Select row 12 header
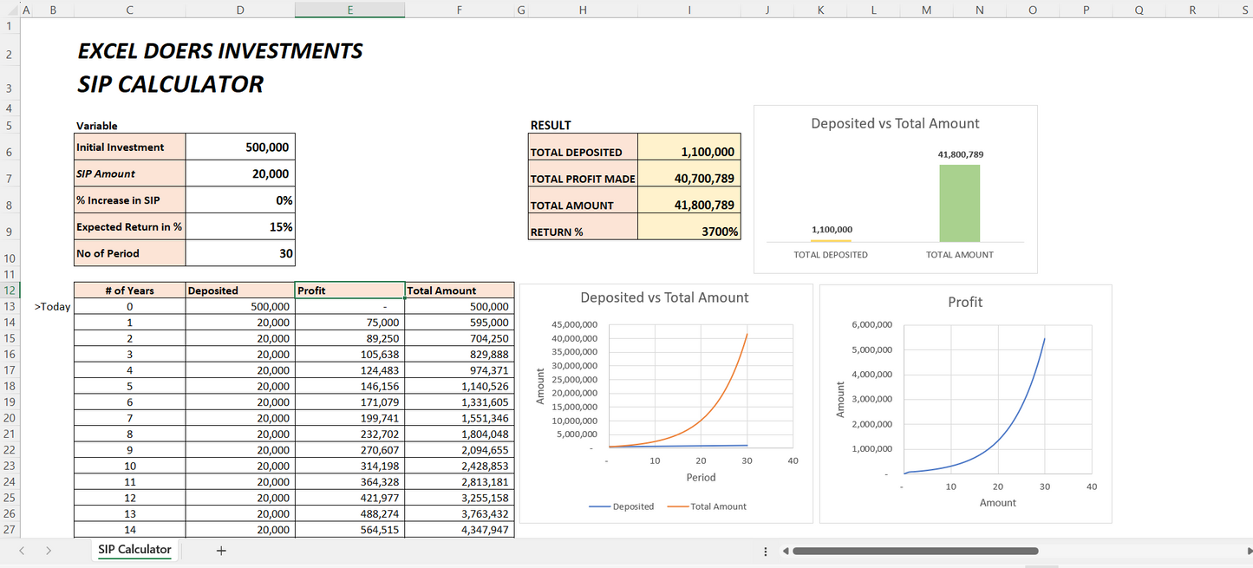 pos(9,291)
